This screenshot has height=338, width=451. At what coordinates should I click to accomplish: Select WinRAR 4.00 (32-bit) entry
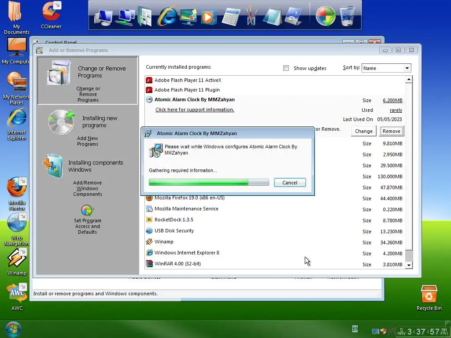[275, 264]
